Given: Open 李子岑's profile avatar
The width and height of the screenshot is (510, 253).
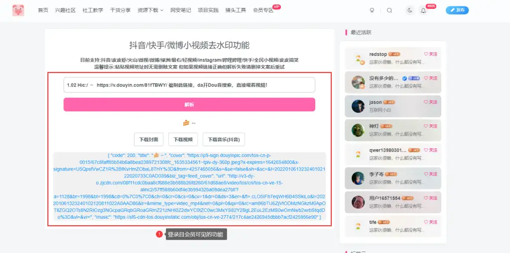Looking at the screenshot, I should click(358, 178).
